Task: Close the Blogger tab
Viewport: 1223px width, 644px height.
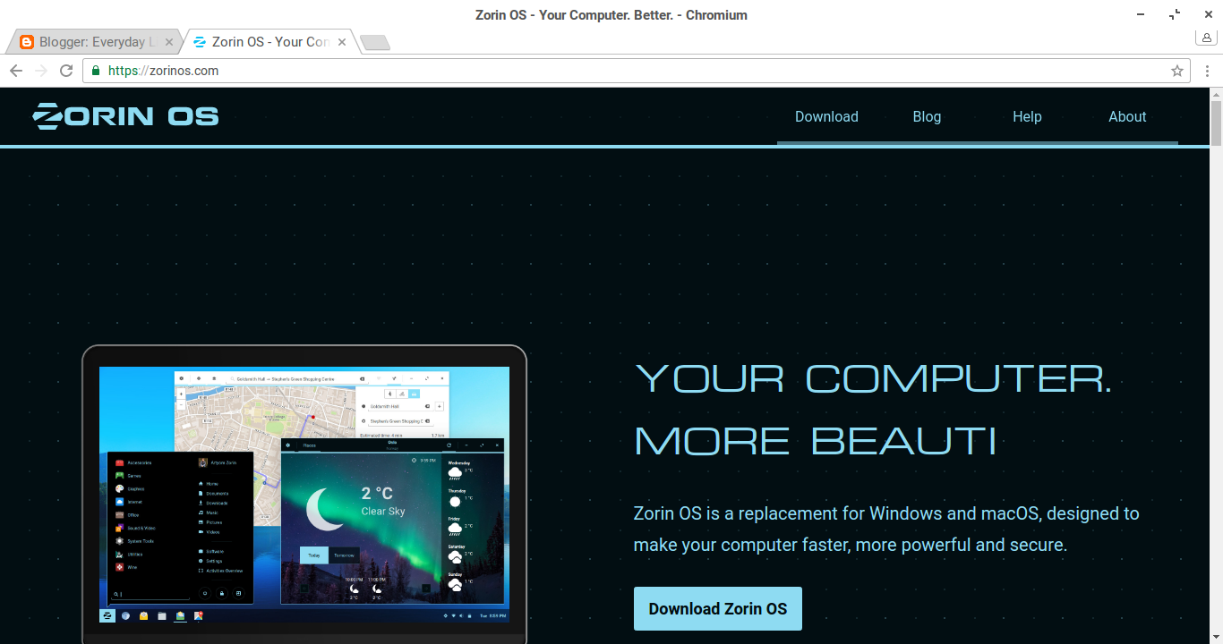Action: tap(170, 42)
